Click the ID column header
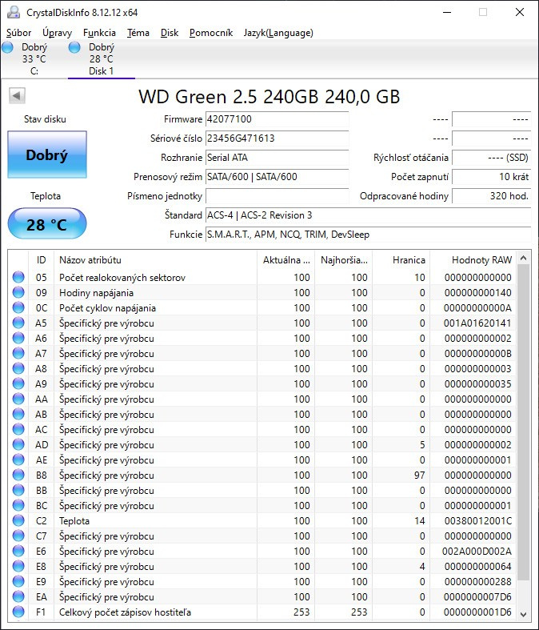This screenshot has width=539, height=630. (x=42, y=260)
